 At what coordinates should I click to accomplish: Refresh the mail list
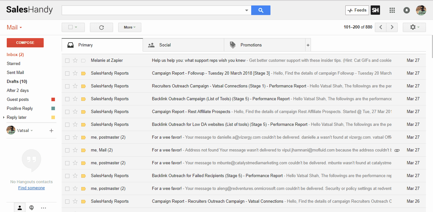click(x=102, y=27)
